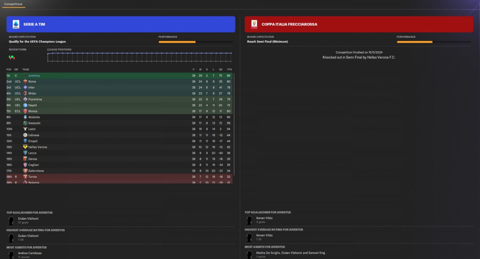Click Juventus points value 89
The width and height of the screenshot is (480, 259).
pyautogui.click(x=228, y=76)
